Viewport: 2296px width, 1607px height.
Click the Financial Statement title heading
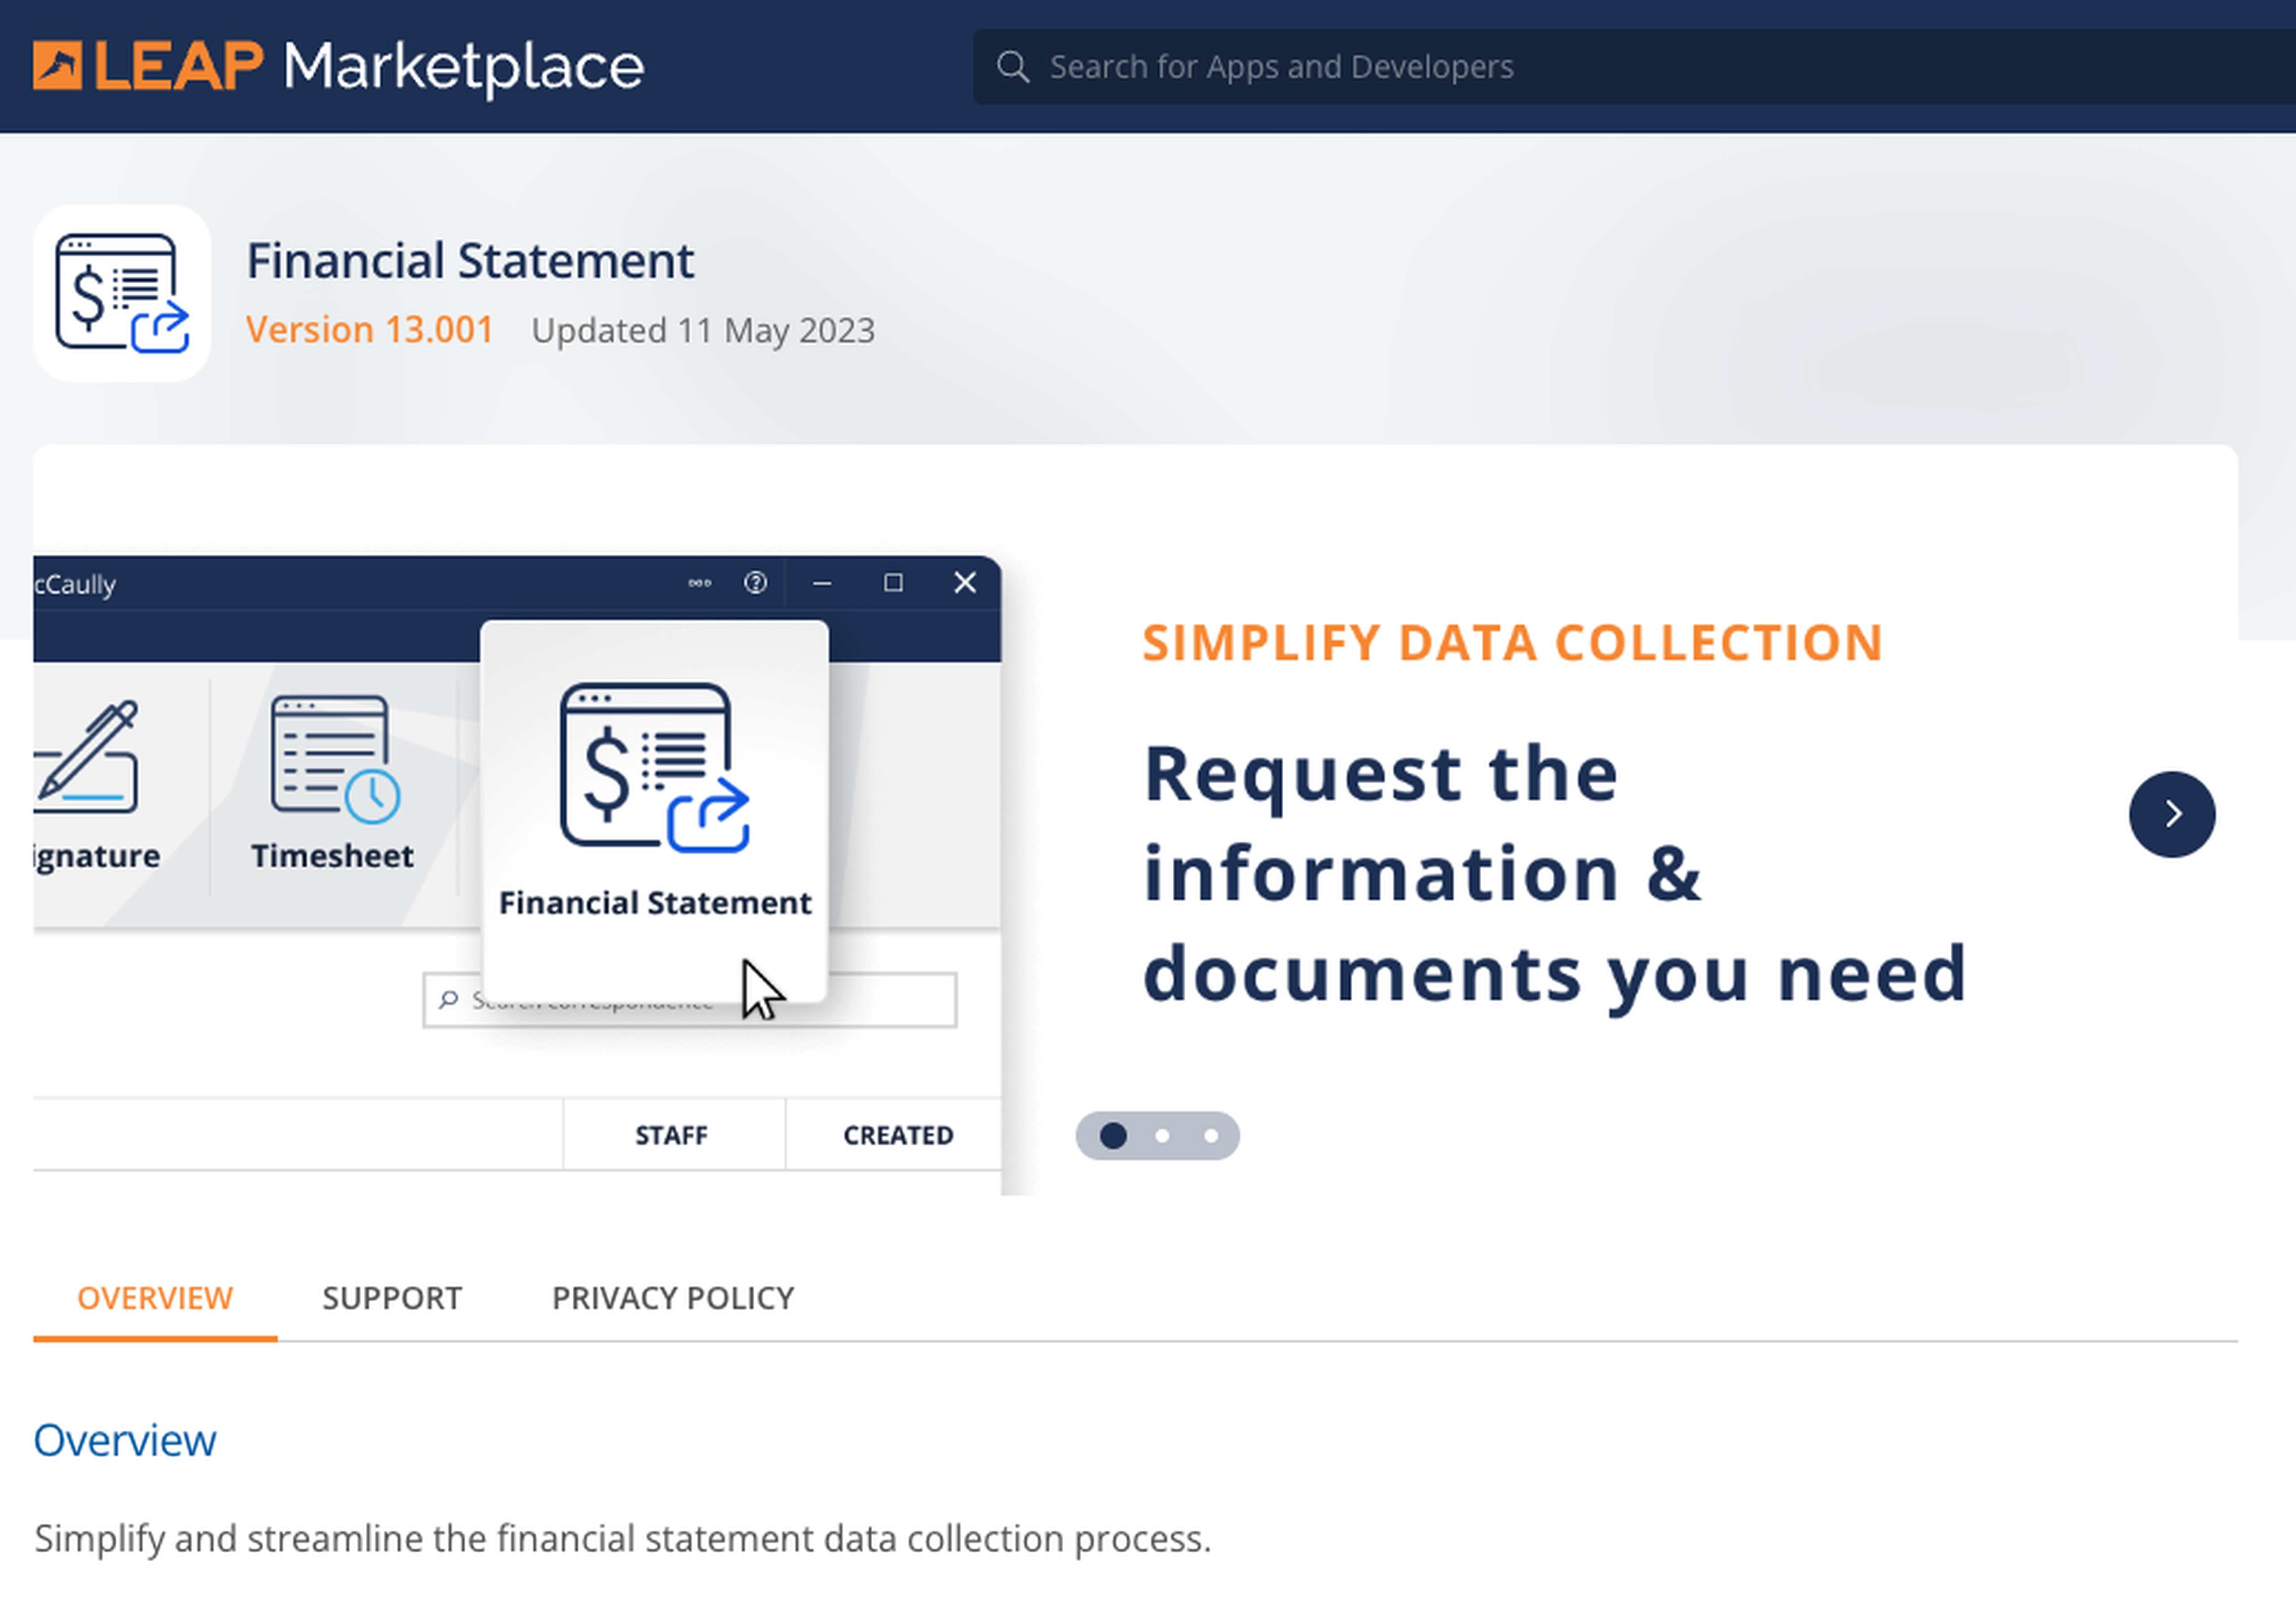(470, 261)
